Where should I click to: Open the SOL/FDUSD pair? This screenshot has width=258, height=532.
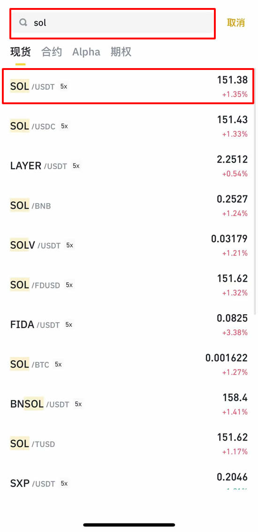coord(129,285)
